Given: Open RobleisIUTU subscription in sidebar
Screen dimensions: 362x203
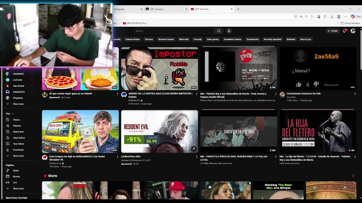Looking at the screenshot, I should [x=19, y=92].
